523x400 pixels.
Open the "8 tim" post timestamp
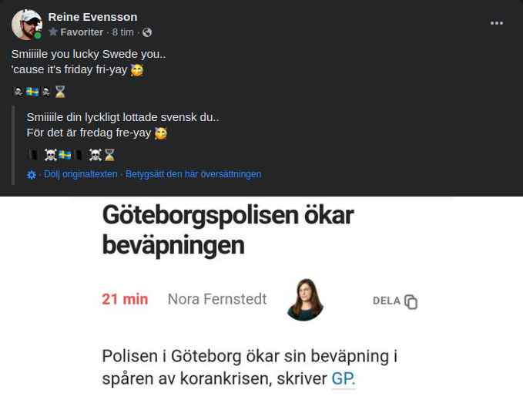(123, 32)
